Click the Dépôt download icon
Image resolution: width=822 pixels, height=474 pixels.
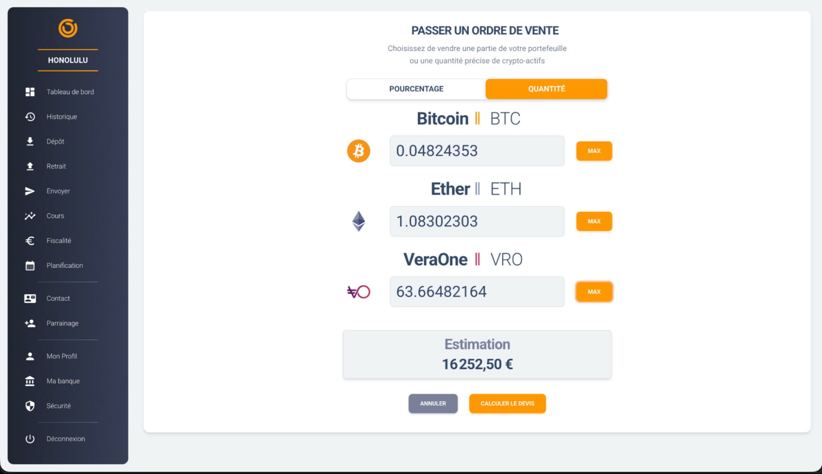[30, 141]
